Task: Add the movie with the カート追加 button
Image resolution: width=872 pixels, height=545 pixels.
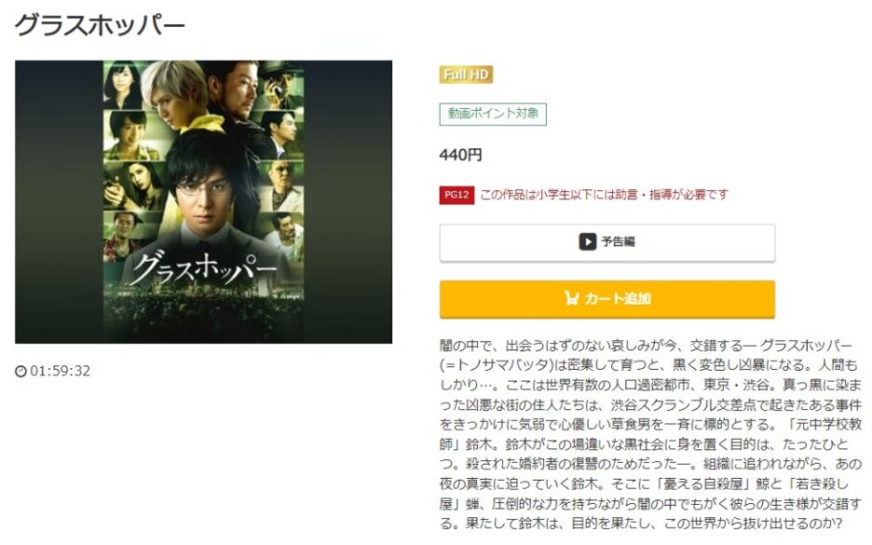Action: coord(606,299)
